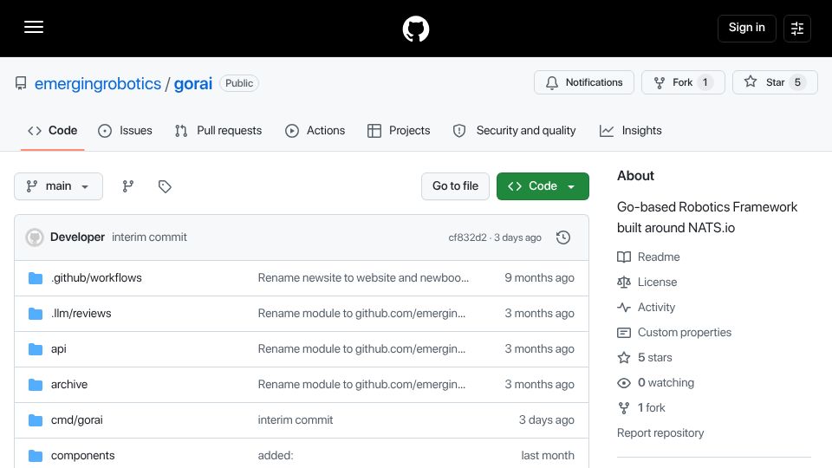The width and height of the screenshot is (832, 468).
Task: Click the Go to file button
Action: coord(455,186)
